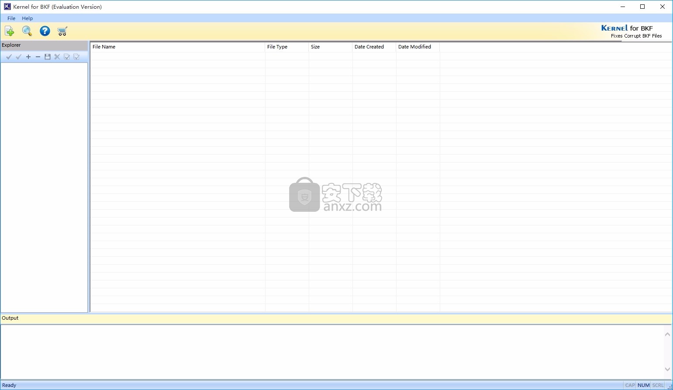
Task: Click the floppy disk save icon
Action: (48, 57)
